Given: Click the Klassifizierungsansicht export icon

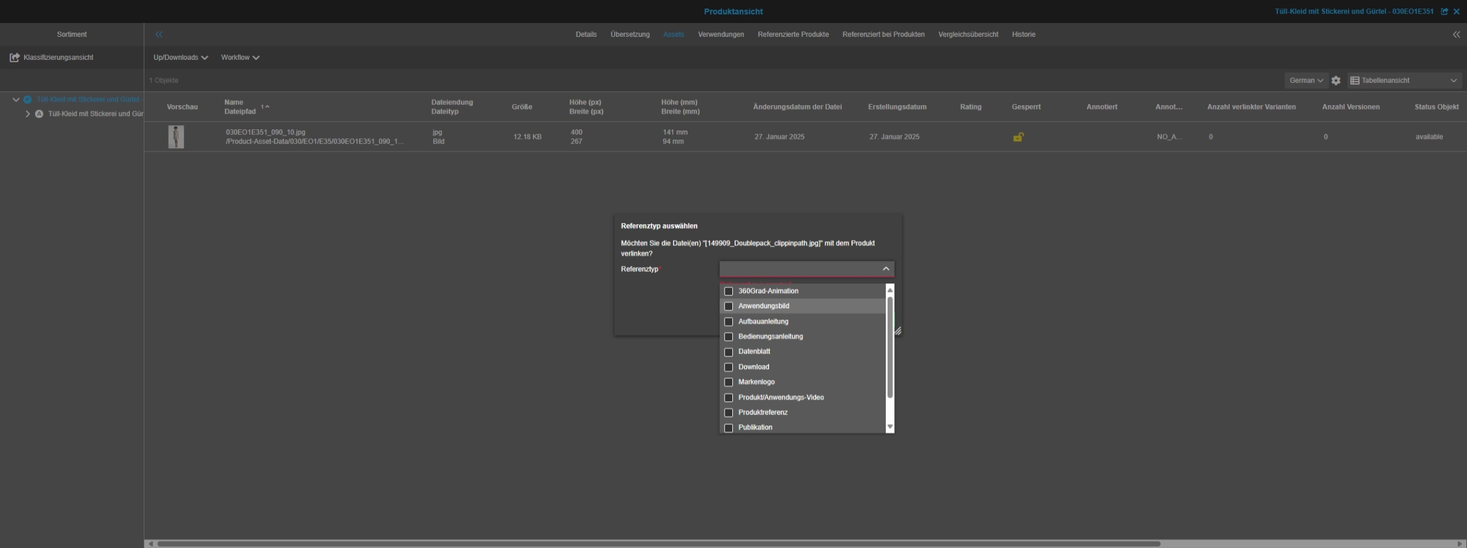Looking at the screenshot, I should coord(15,57).
